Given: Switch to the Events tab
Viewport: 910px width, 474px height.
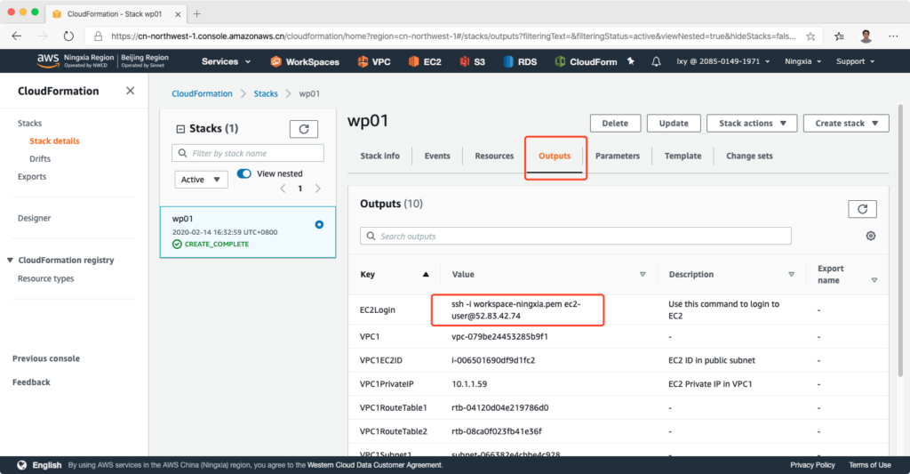Looking at the screenshot, I should pyautogui.click(x=437, y=156).
